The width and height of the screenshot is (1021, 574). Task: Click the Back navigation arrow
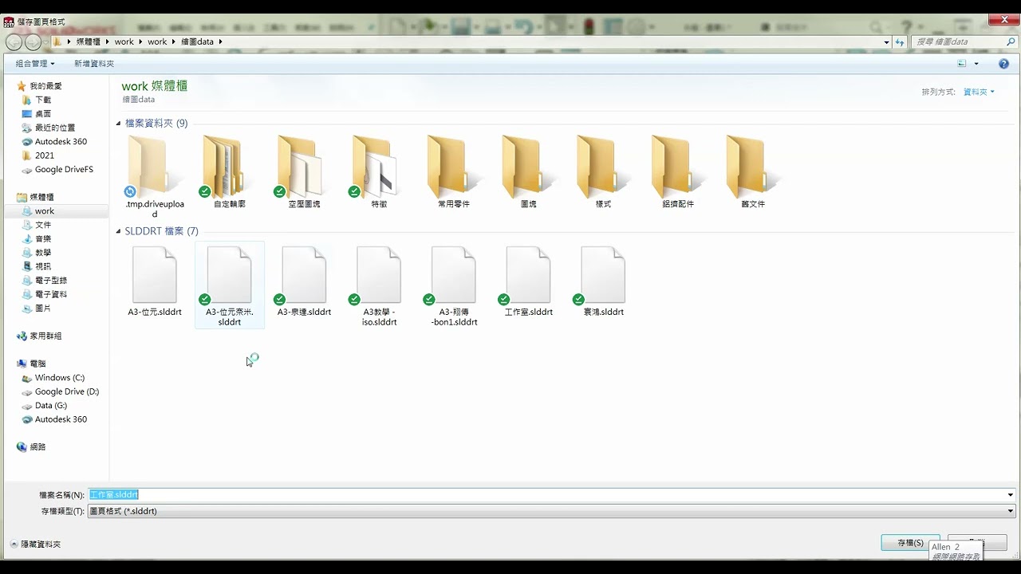[x=14, y=42]
